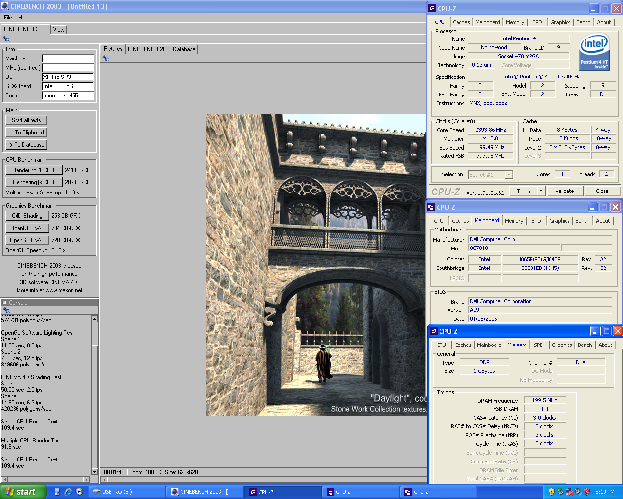Click the Intel Pentium 4 HT logo
This screenshot has height=499, width=623.
[594, 51]
